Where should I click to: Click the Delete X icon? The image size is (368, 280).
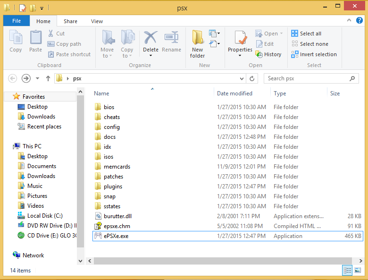[151, 37]
